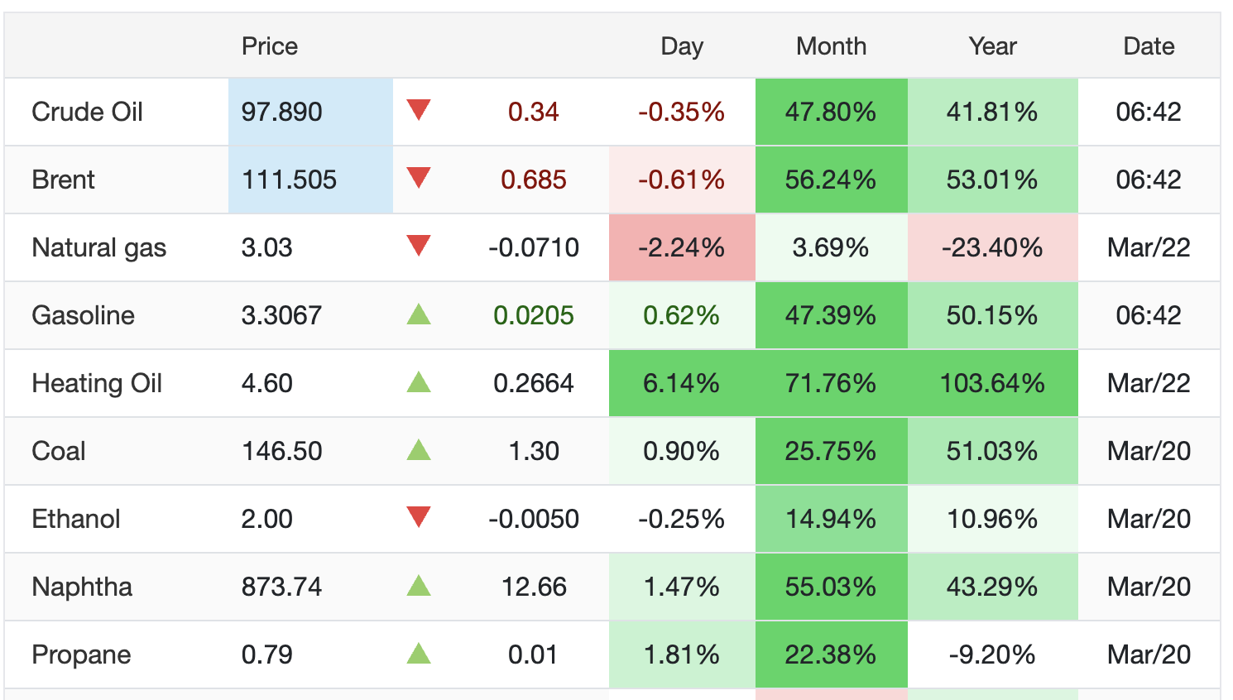Open the Heating Oil link

(97, 383)
